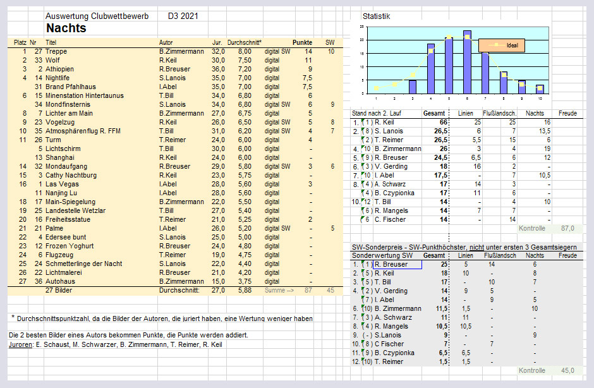
Task: Select the 'Nightlife' title cell
Action: 58,78
